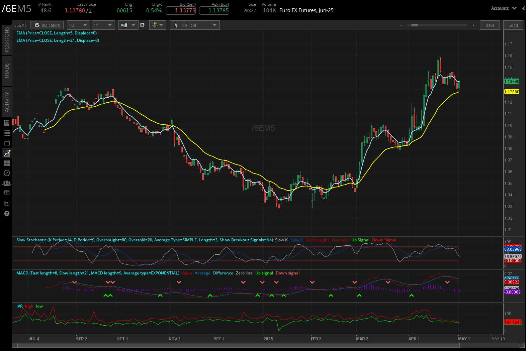Click the MACD Difference legend label
This screenshot has width=526, height=351.
click(223, 273)
